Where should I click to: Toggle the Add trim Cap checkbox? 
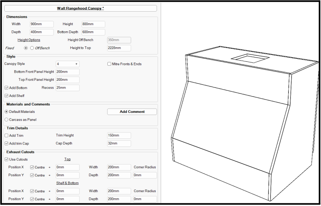pos(7,143)
